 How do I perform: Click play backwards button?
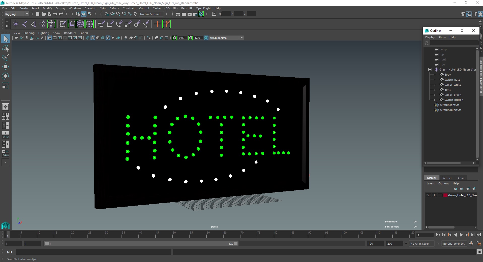pos(455,235)
